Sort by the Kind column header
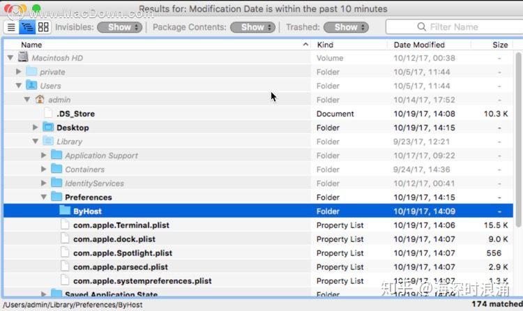This screenshot has height=311, width=523. 325,45
